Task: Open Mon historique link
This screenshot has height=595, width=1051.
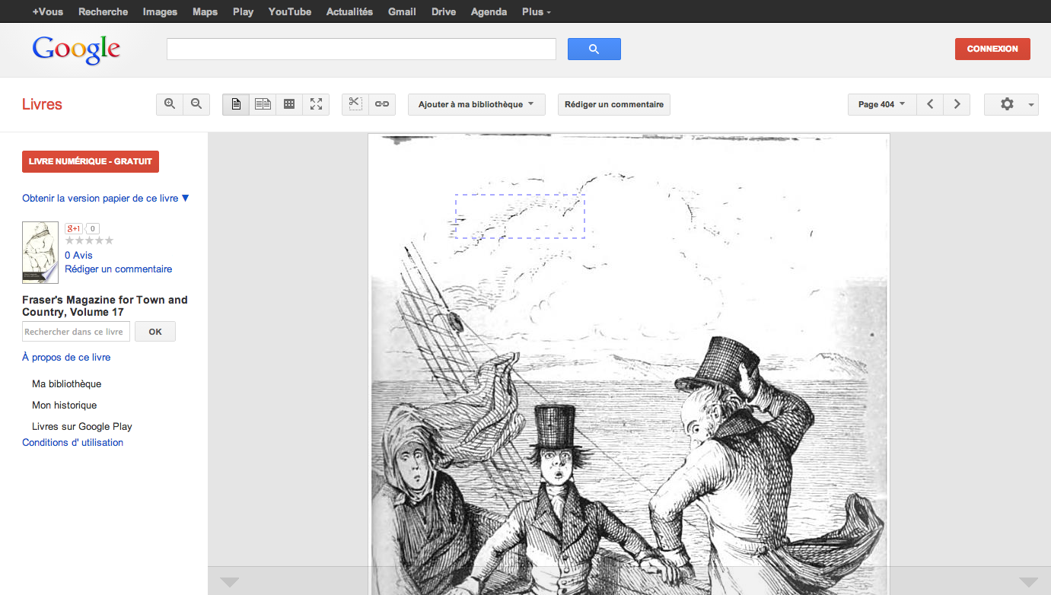Action: [x=65, y=406]
